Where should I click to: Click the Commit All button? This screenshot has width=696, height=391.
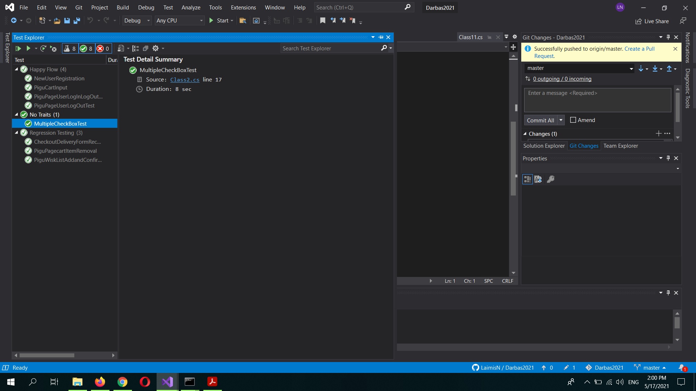point(540,120)
